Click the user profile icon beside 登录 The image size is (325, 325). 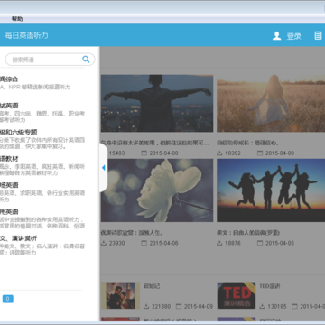tap(276, 36)
